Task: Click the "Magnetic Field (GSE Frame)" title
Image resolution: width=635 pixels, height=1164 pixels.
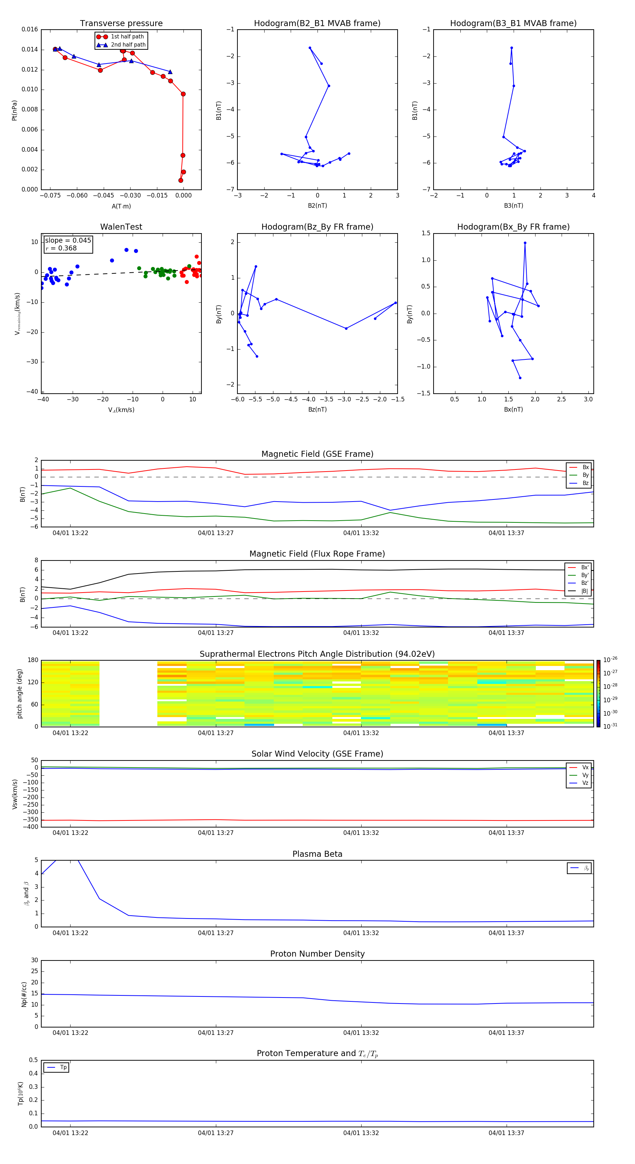Action: 317,454
